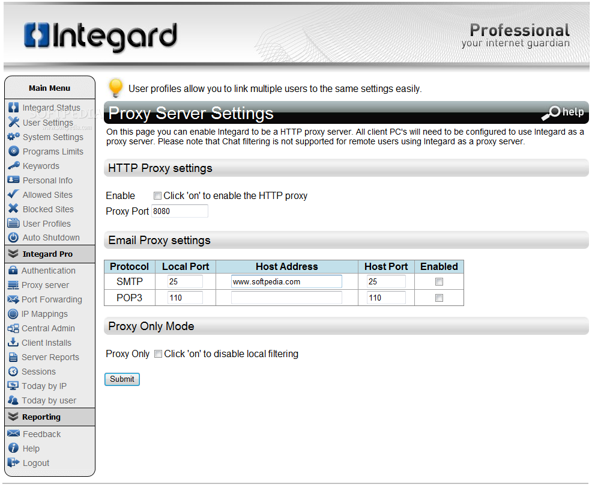Open the Programs Limits menu item
The image size is (592, 487).
click(53, 152)
